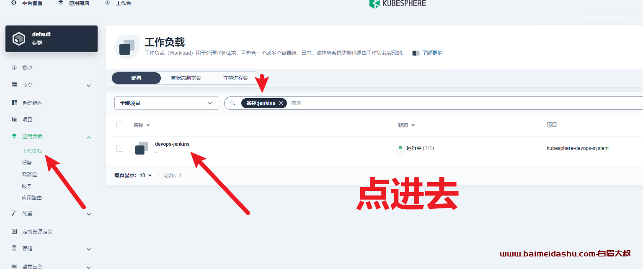Open 平台管理 in the top bar
The image size is (643, 269).
click(x=32, y=3)
